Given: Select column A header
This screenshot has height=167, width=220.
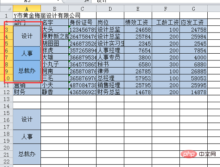Looking at the screenshot, I should point(27,9).
